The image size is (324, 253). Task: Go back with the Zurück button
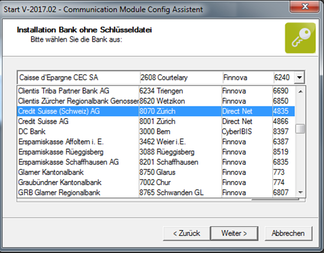point(186,233)
